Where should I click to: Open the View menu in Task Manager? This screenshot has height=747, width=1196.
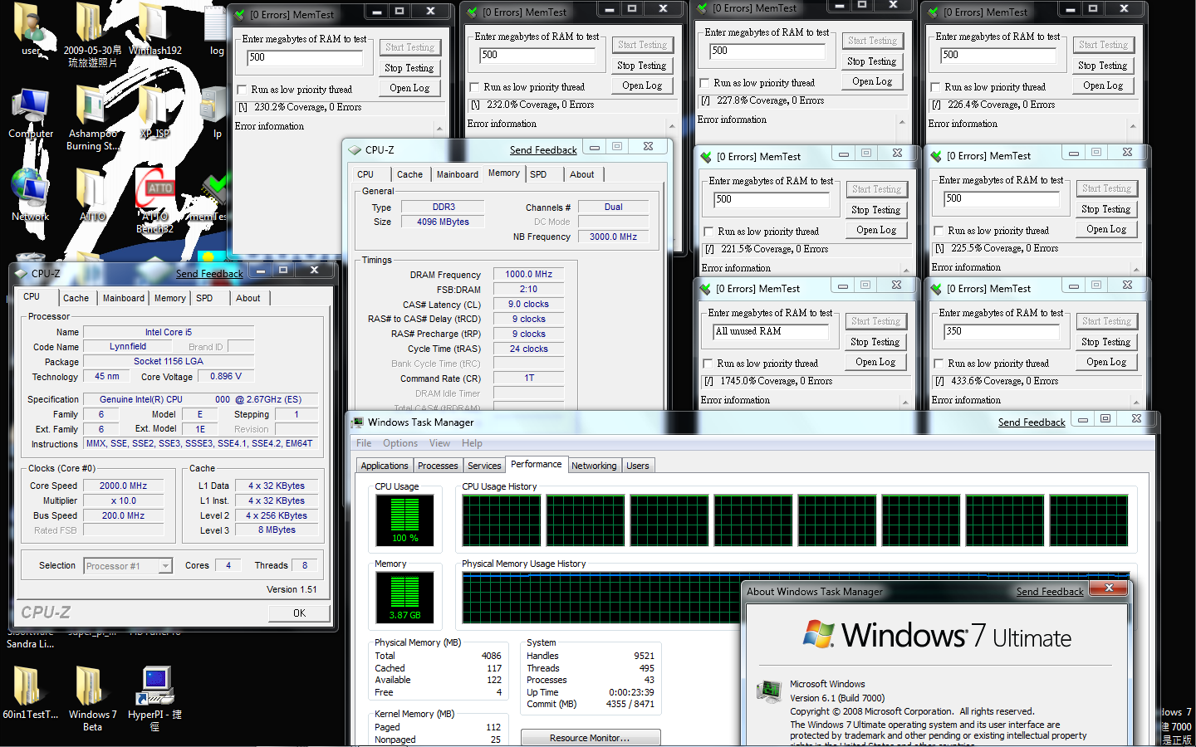[439, 443]
